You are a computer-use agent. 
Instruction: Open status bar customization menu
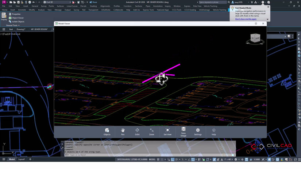click(x=299, y=159)
